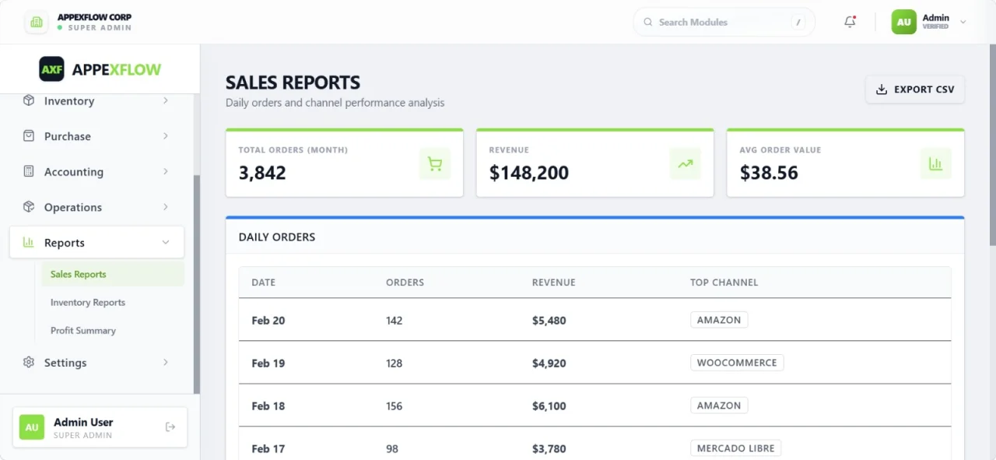Click the APPEXFLOW brand name

[x=117, y=69]
